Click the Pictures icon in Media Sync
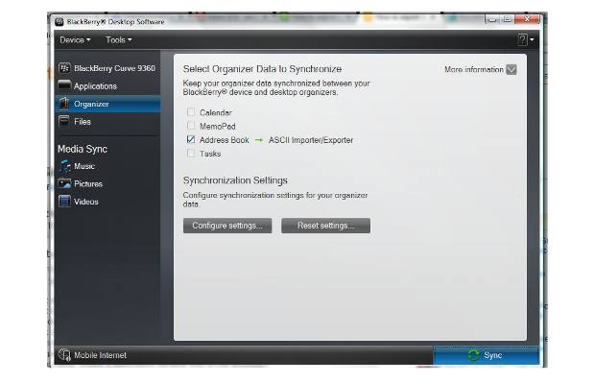The height and width of the screenshot is (384, 595). point(64,183)
